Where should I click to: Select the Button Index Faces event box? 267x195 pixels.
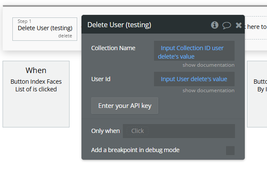(36, 94)
